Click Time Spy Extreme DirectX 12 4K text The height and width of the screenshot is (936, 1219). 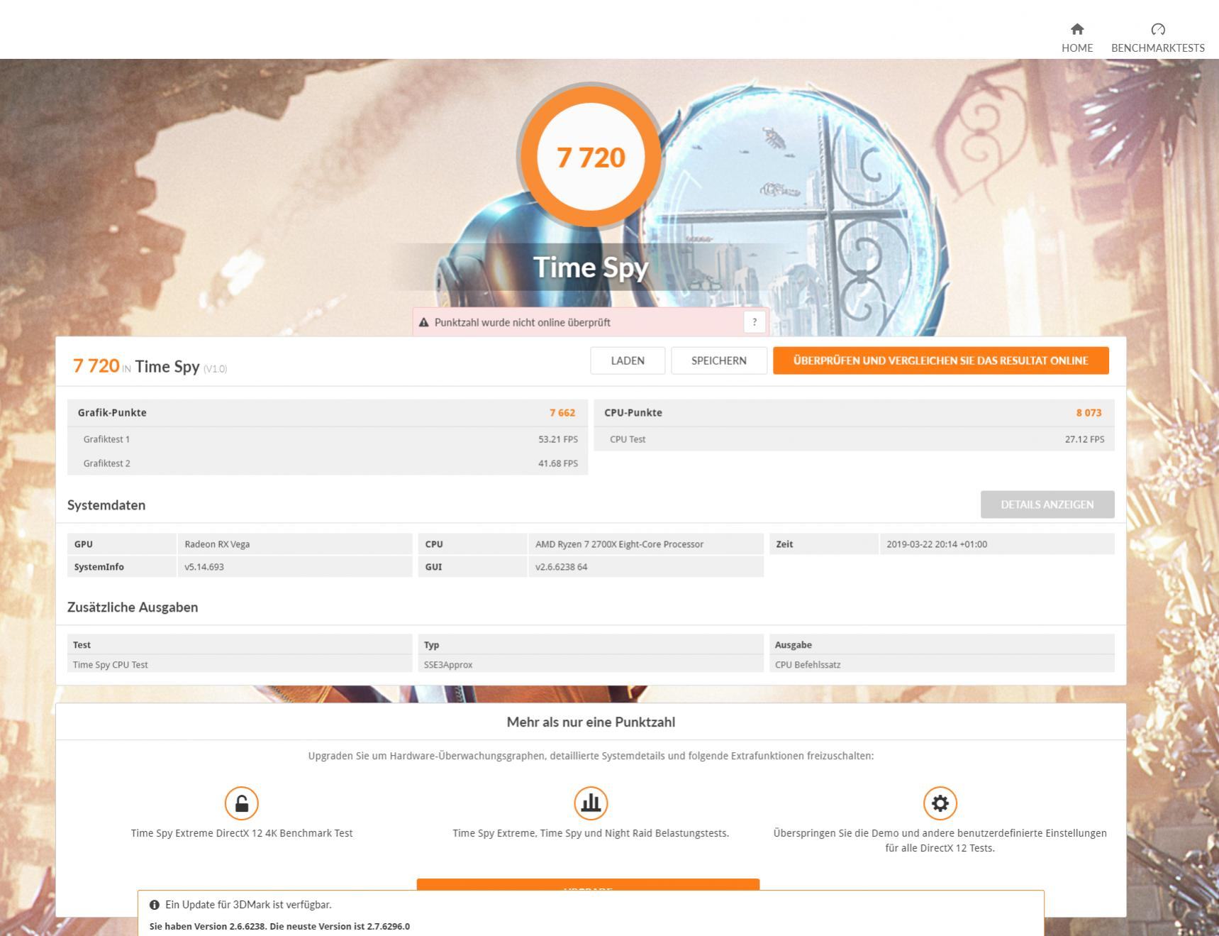[241, 833]
